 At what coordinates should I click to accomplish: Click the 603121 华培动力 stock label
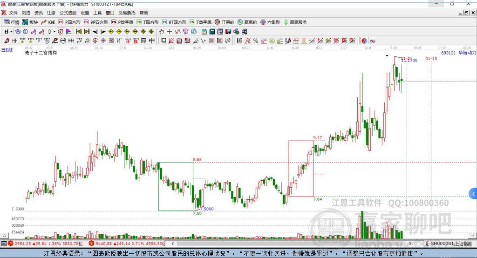point(458,53)
